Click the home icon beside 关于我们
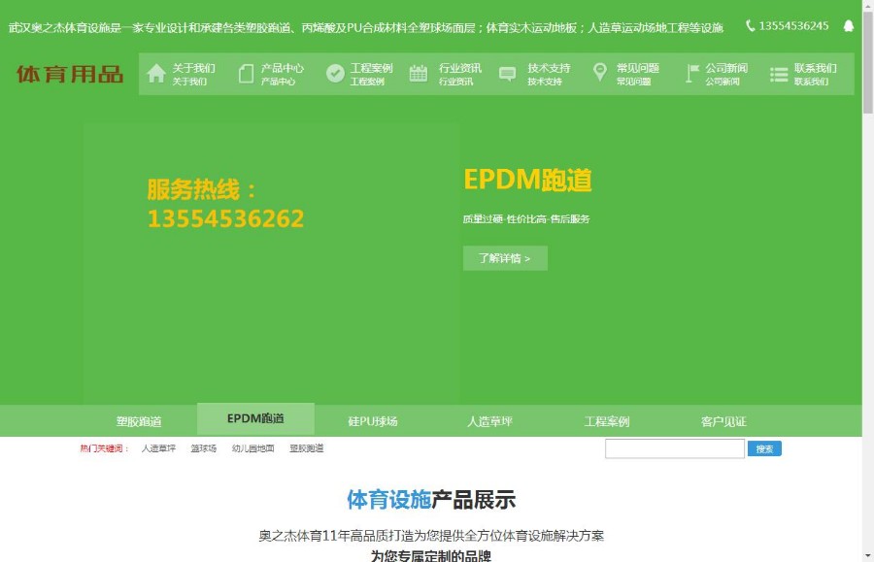The height and width of the screenshot is (562, 874). (x=156, y=74)
